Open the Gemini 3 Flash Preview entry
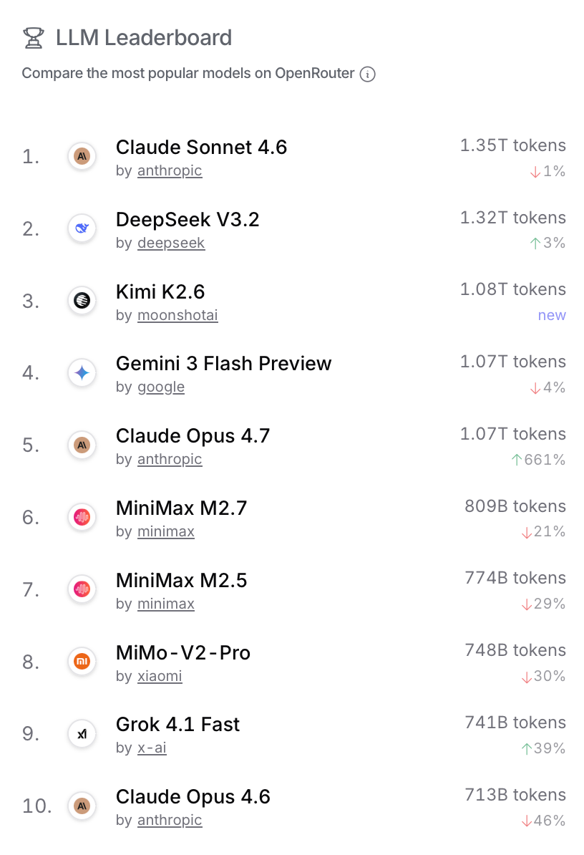 tap(223, 363)
